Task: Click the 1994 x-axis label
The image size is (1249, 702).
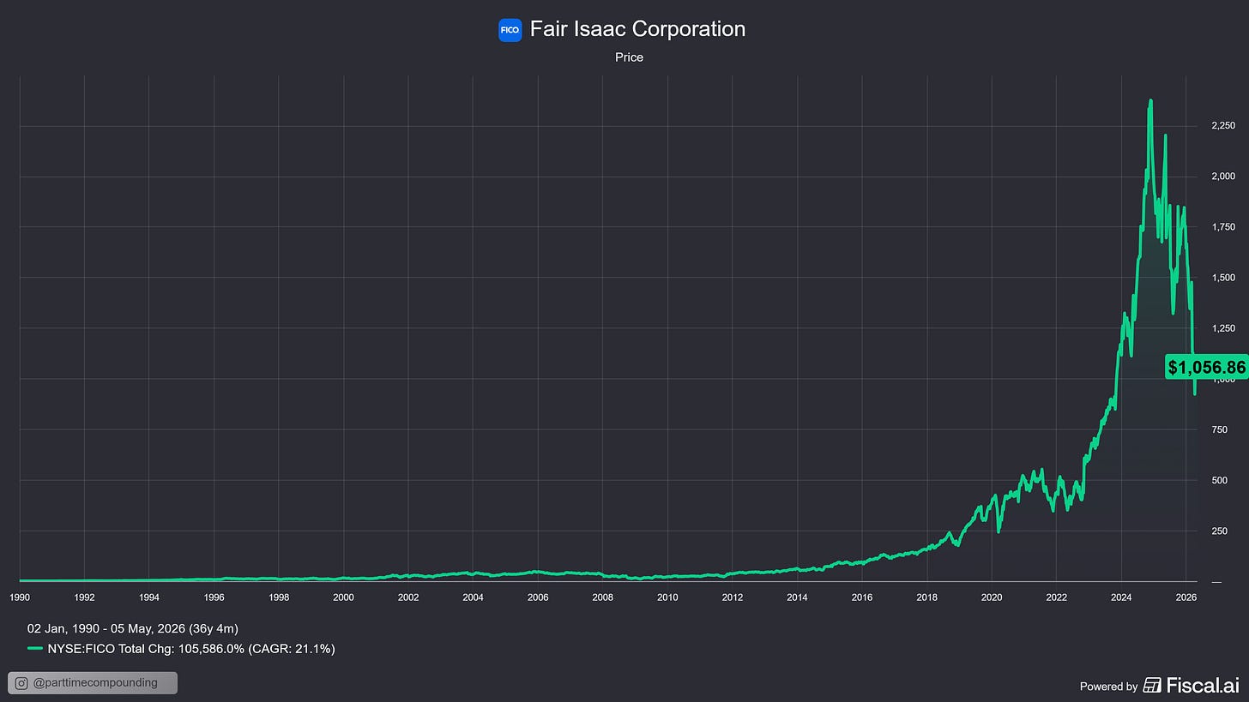Action: coord(149,597)
